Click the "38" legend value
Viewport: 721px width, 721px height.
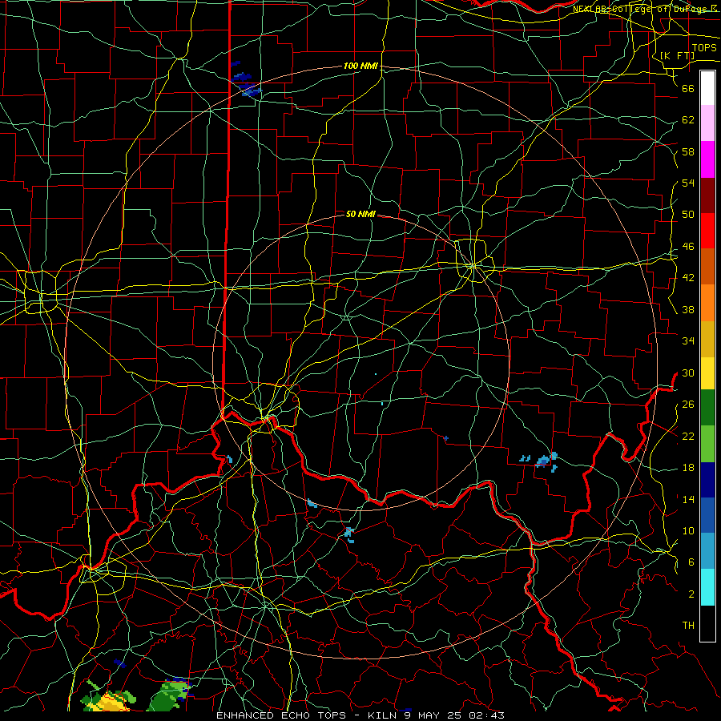688,309
